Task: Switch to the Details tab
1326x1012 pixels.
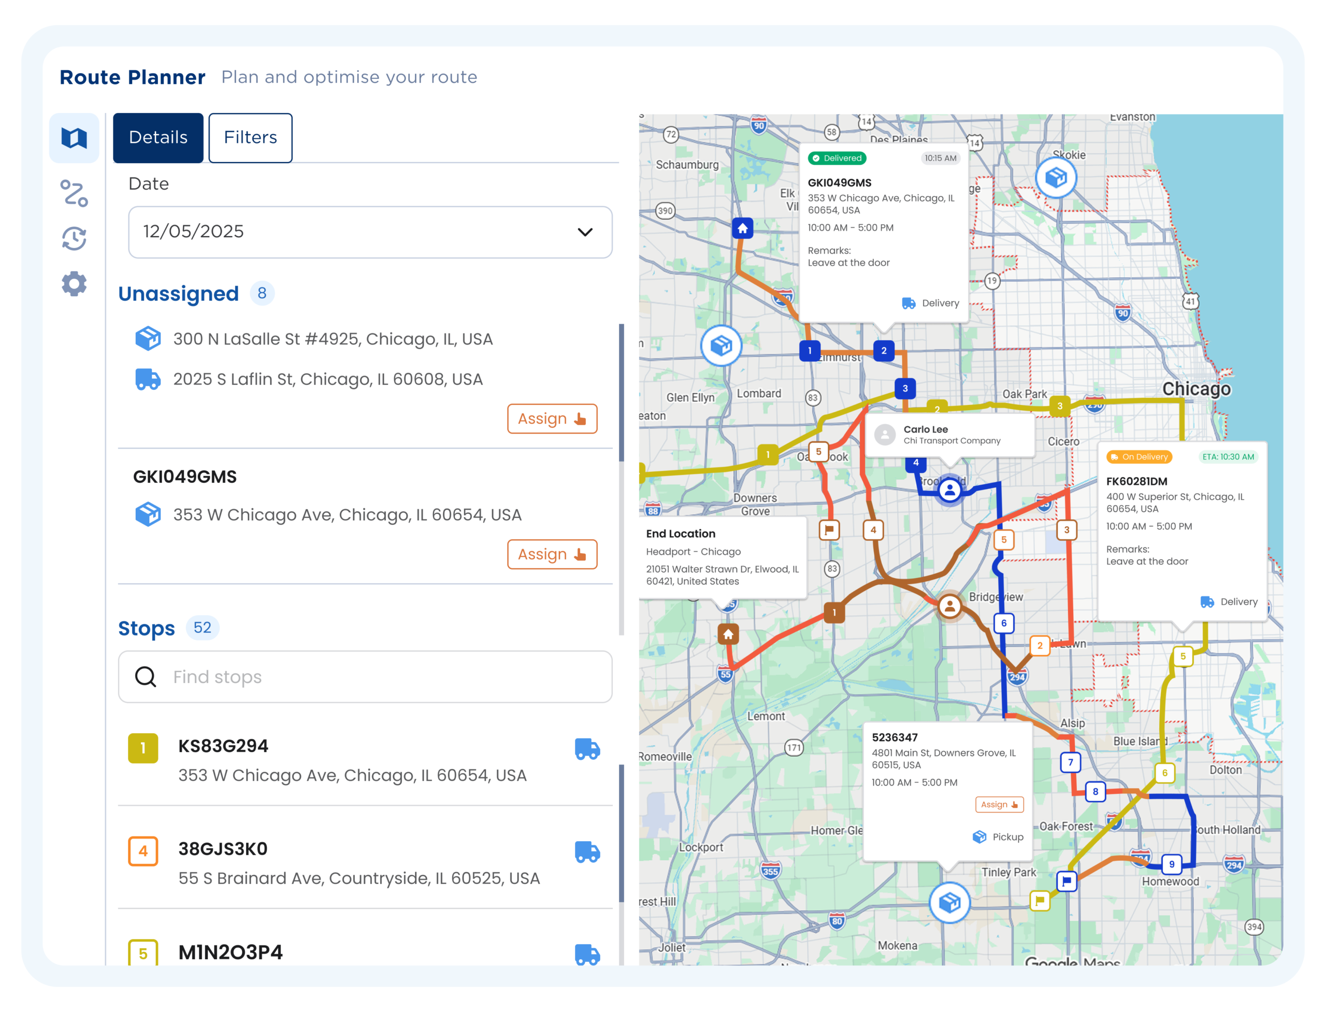Action: point(158,137)
